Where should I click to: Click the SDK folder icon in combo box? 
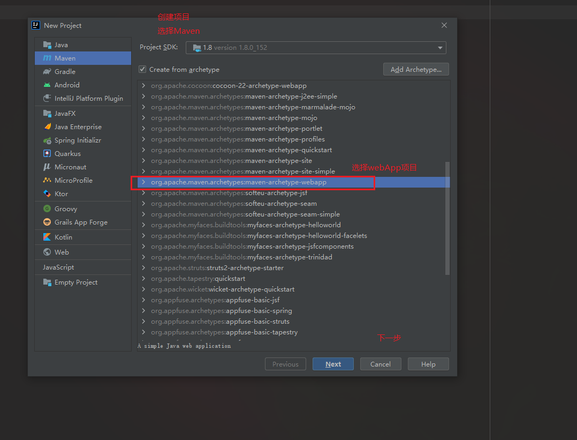pos(197,48)
